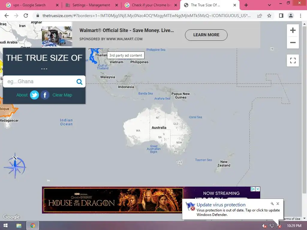
Task: Dismiss the virus protection notification
Action: 278,204
